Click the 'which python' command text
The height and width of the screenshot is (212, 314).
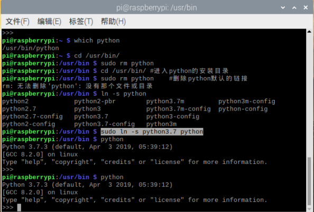pyautogui.click(x=97, y=41)
